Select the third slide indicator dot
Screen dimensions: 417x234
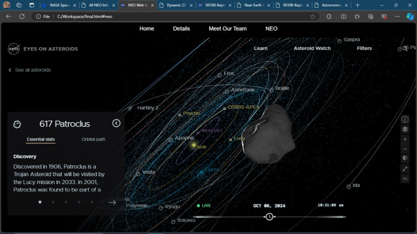click(x=66, y=202)
